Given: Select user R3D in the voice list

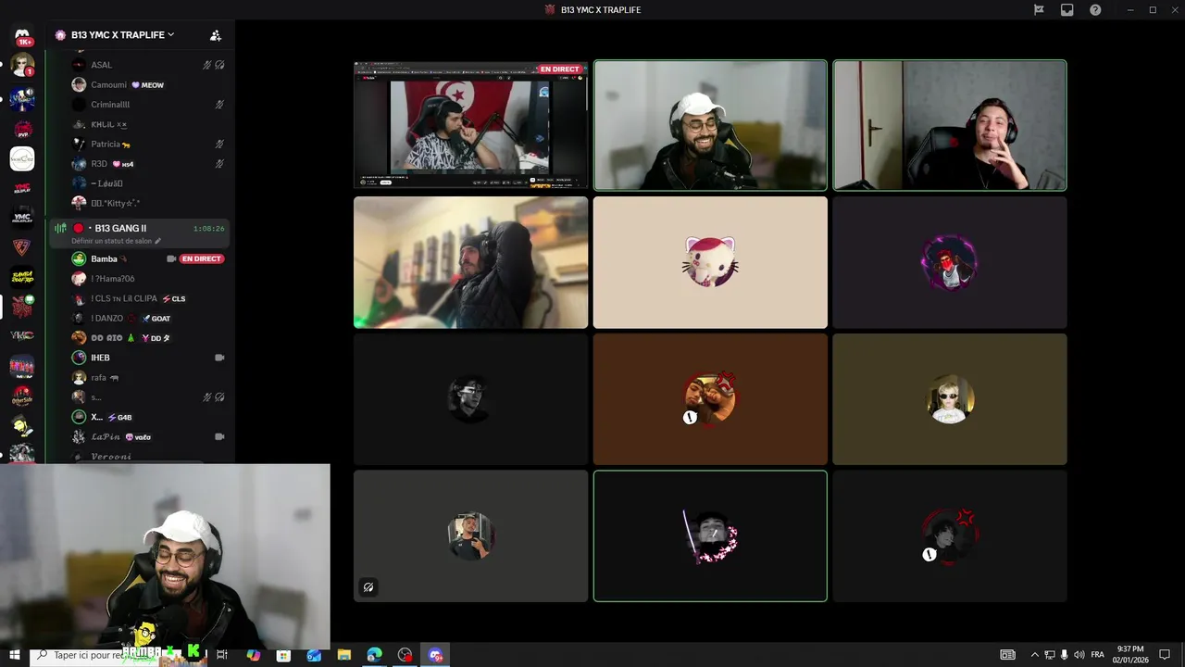Looking at the screenshot, I should [x=99, y=164].
